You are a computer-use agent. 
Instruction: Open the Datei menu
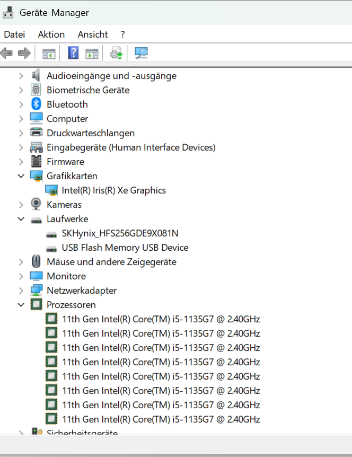coord(14,34)
